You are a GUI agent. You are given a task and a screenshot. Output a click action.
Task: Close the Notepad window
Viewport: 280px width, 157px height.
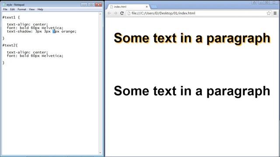coord(98,5)
